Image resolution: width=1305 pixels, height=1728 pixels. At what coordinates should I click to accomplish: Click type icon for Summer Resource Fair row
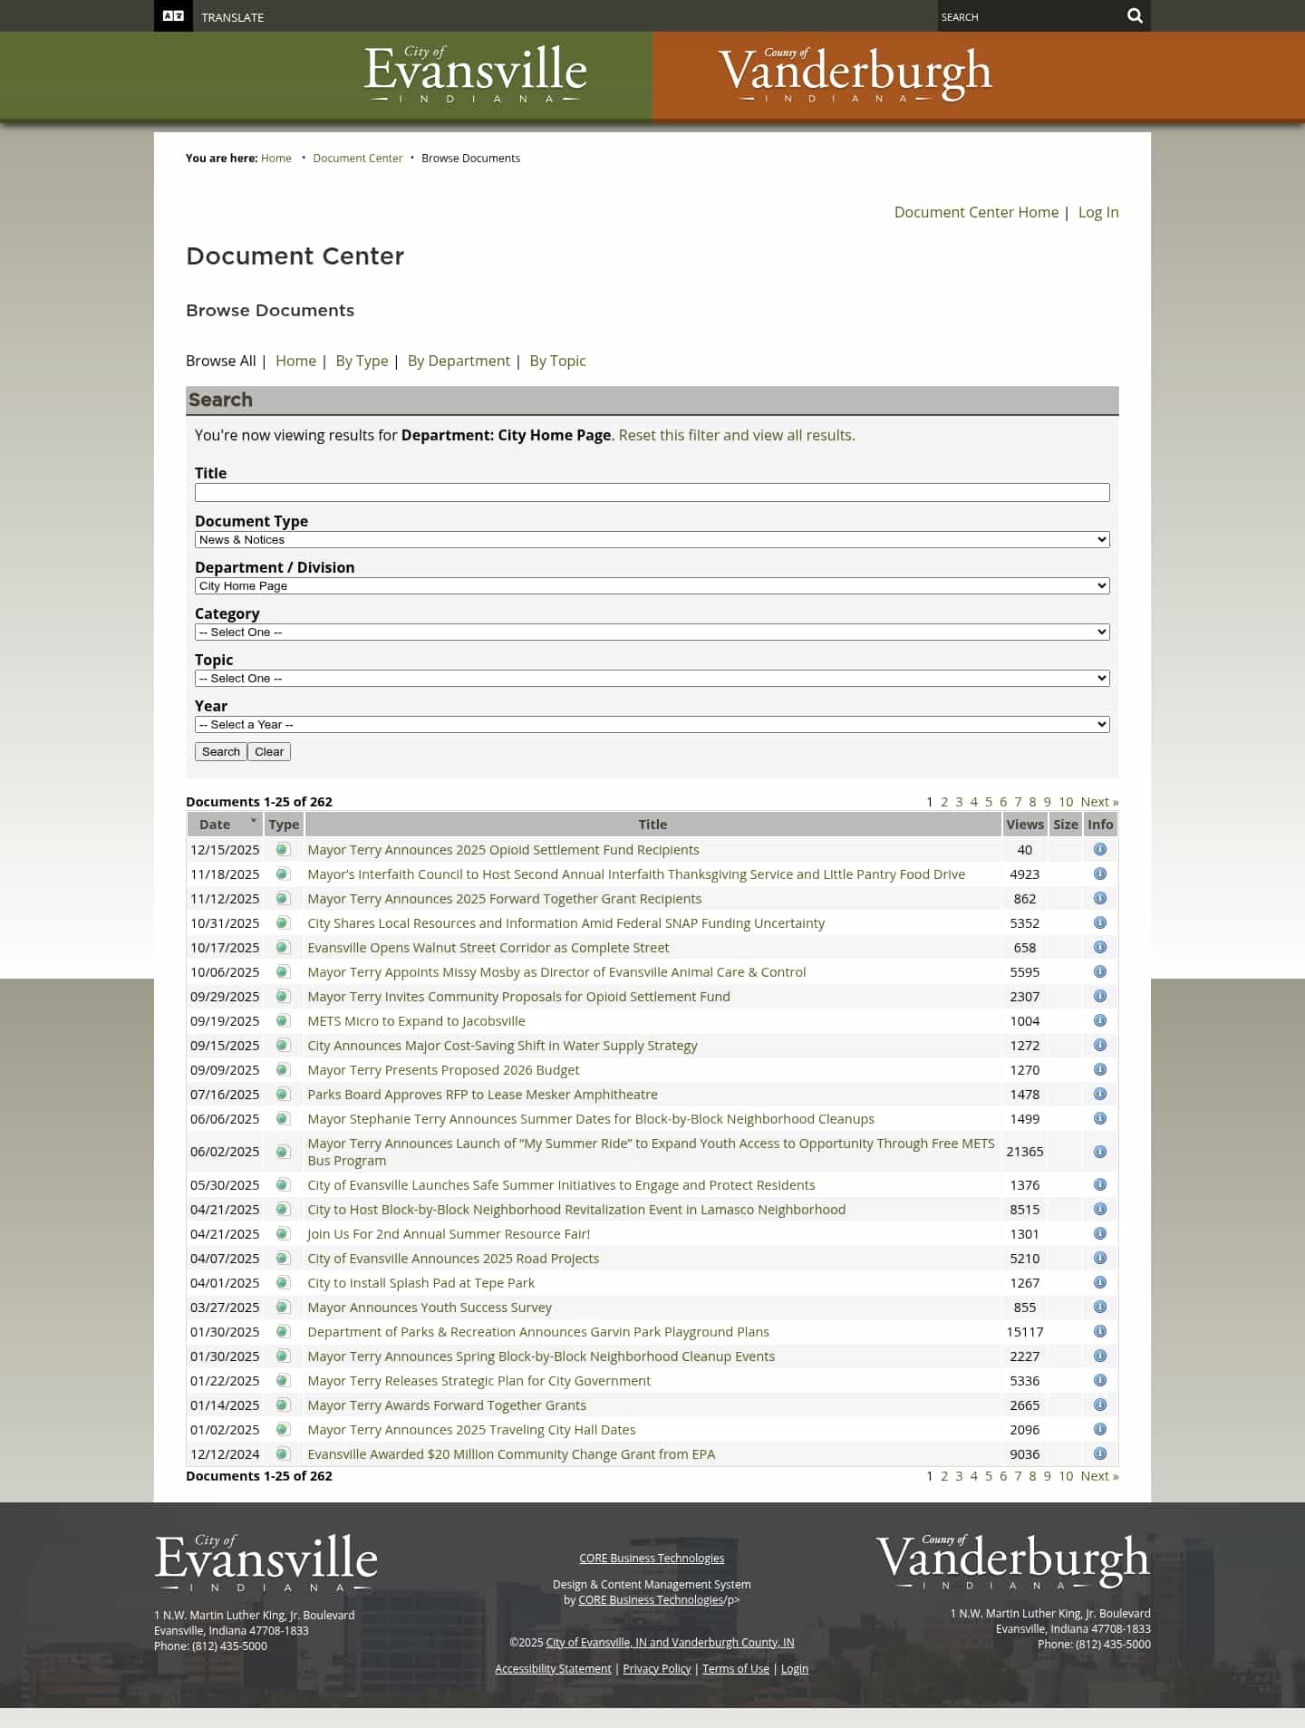(283, 1234)
